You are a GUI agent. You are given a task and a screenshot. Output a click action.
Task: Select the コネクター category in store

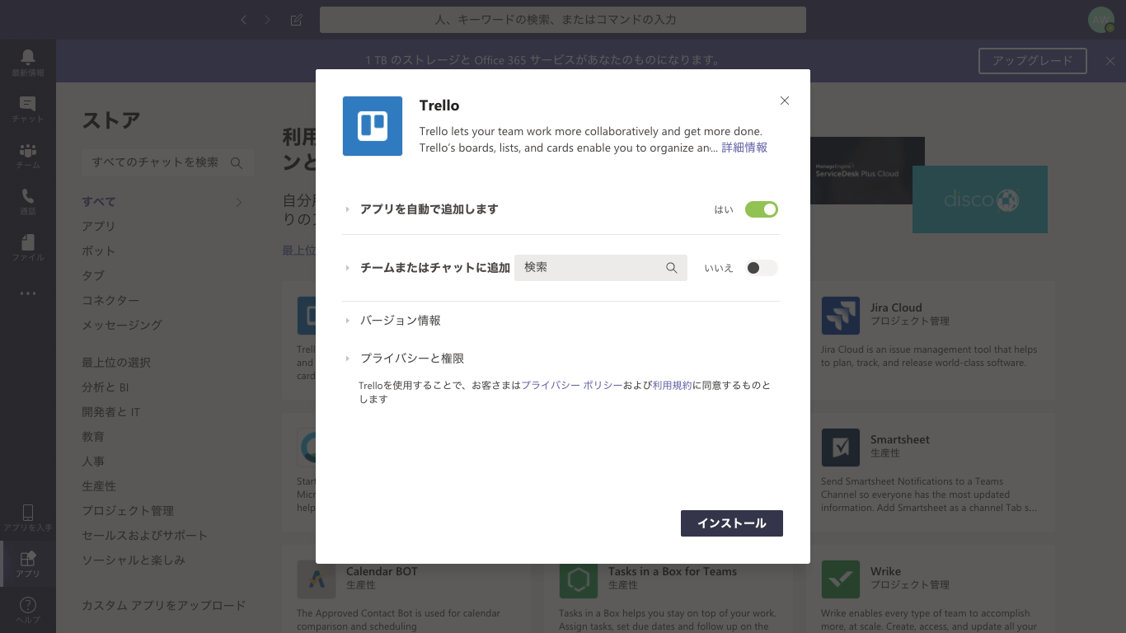[110, 300]
